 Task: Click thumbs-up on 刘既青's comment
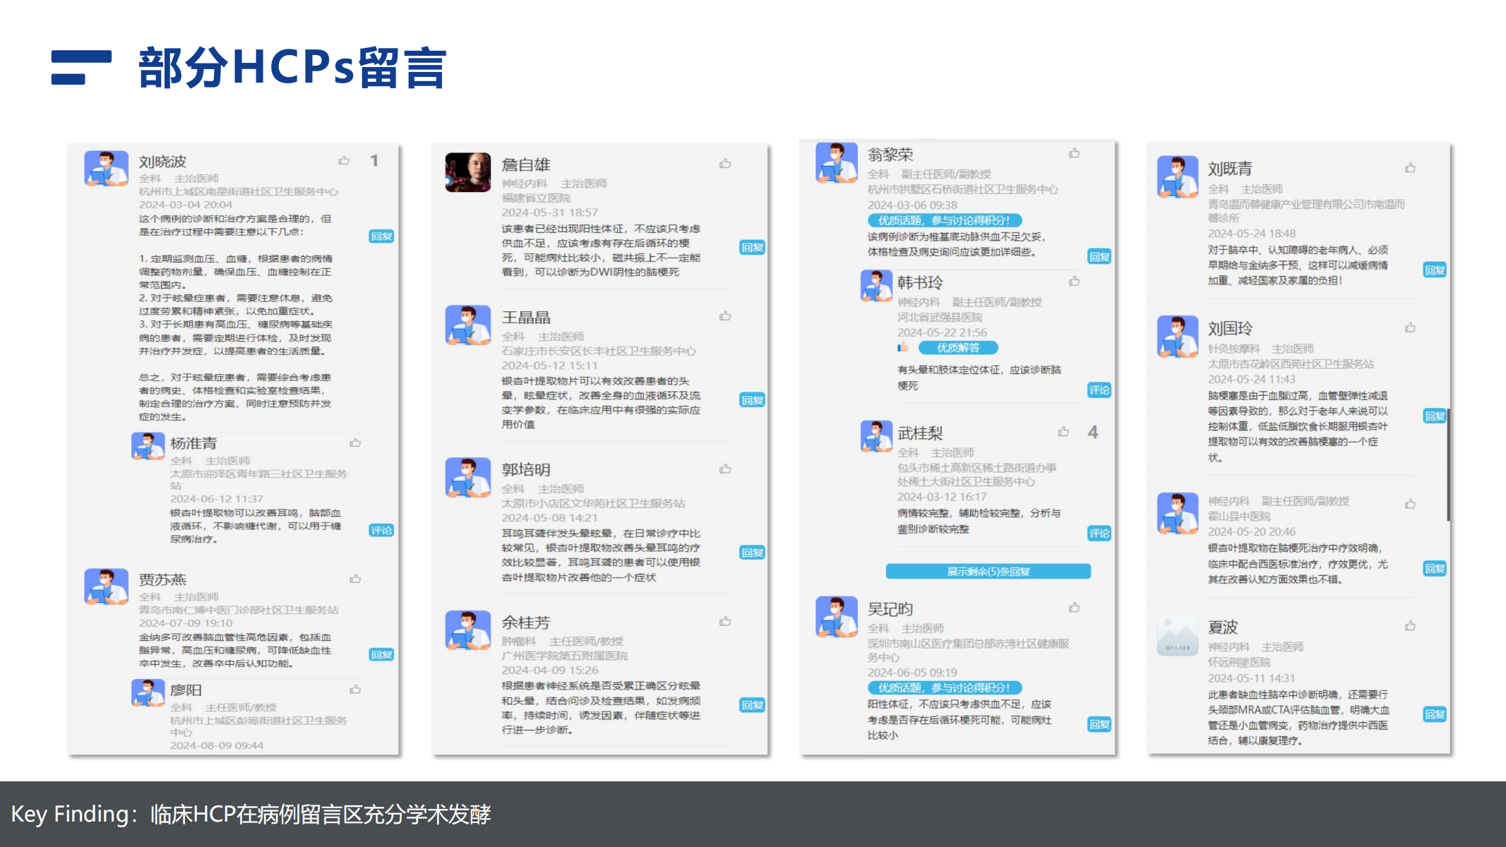pos(1410,168)
